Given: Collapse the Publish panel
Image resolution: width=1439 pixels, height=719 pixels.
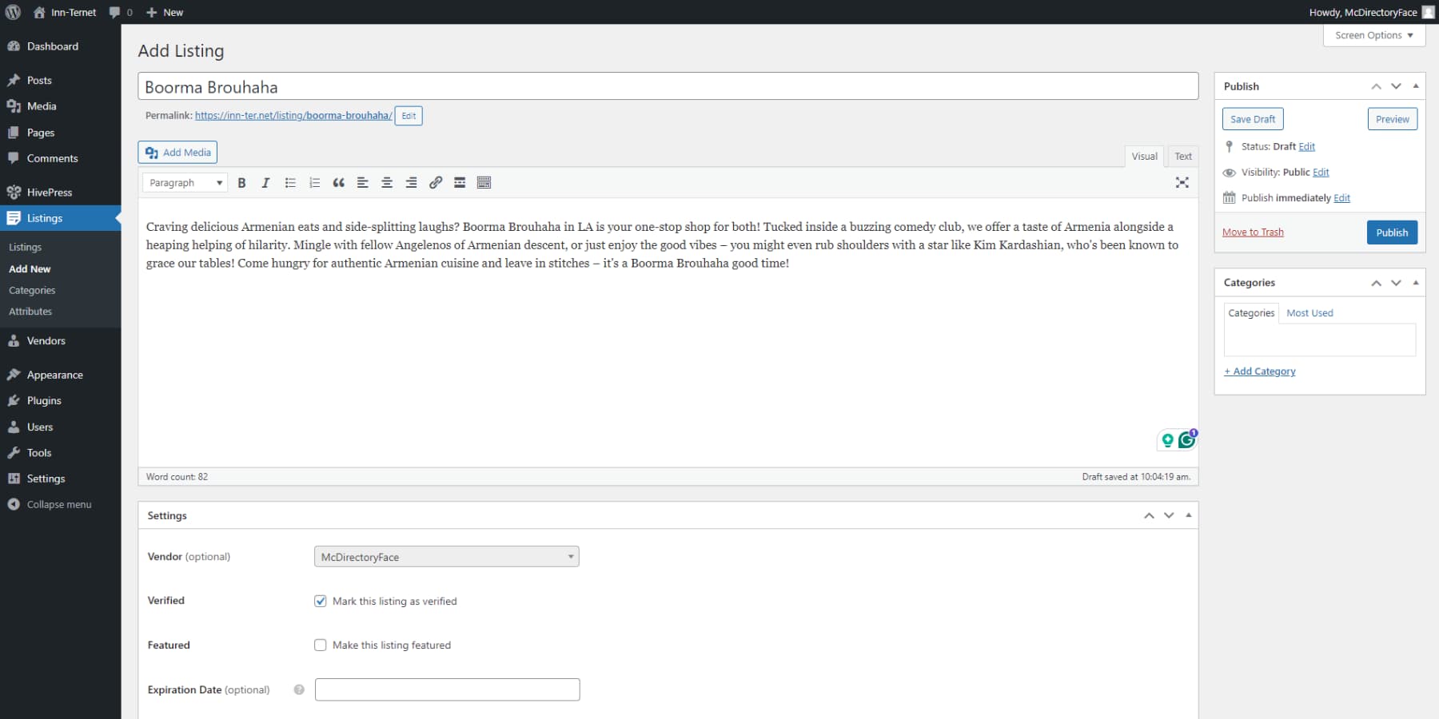Looking at the screenshot, I should pos(1415,85).
